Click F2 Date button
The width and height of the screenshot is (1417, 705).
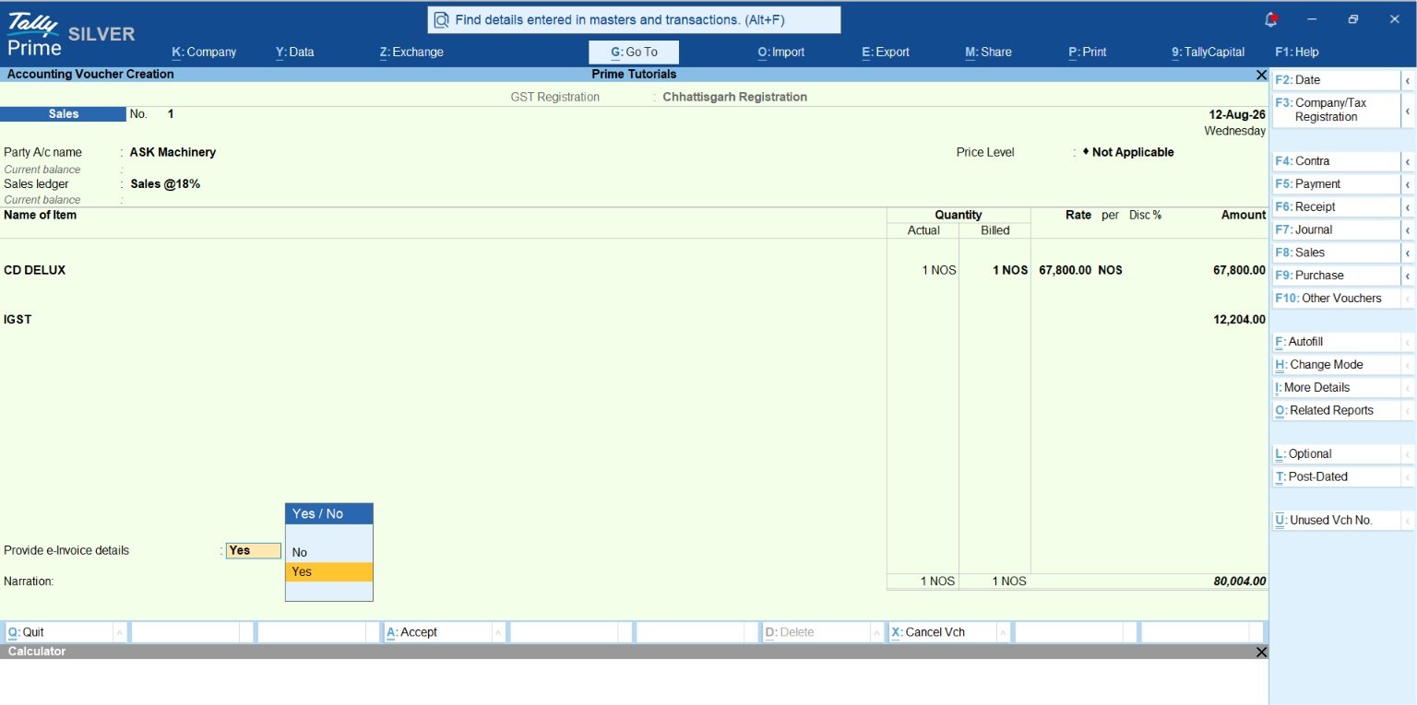point(1337,80)
